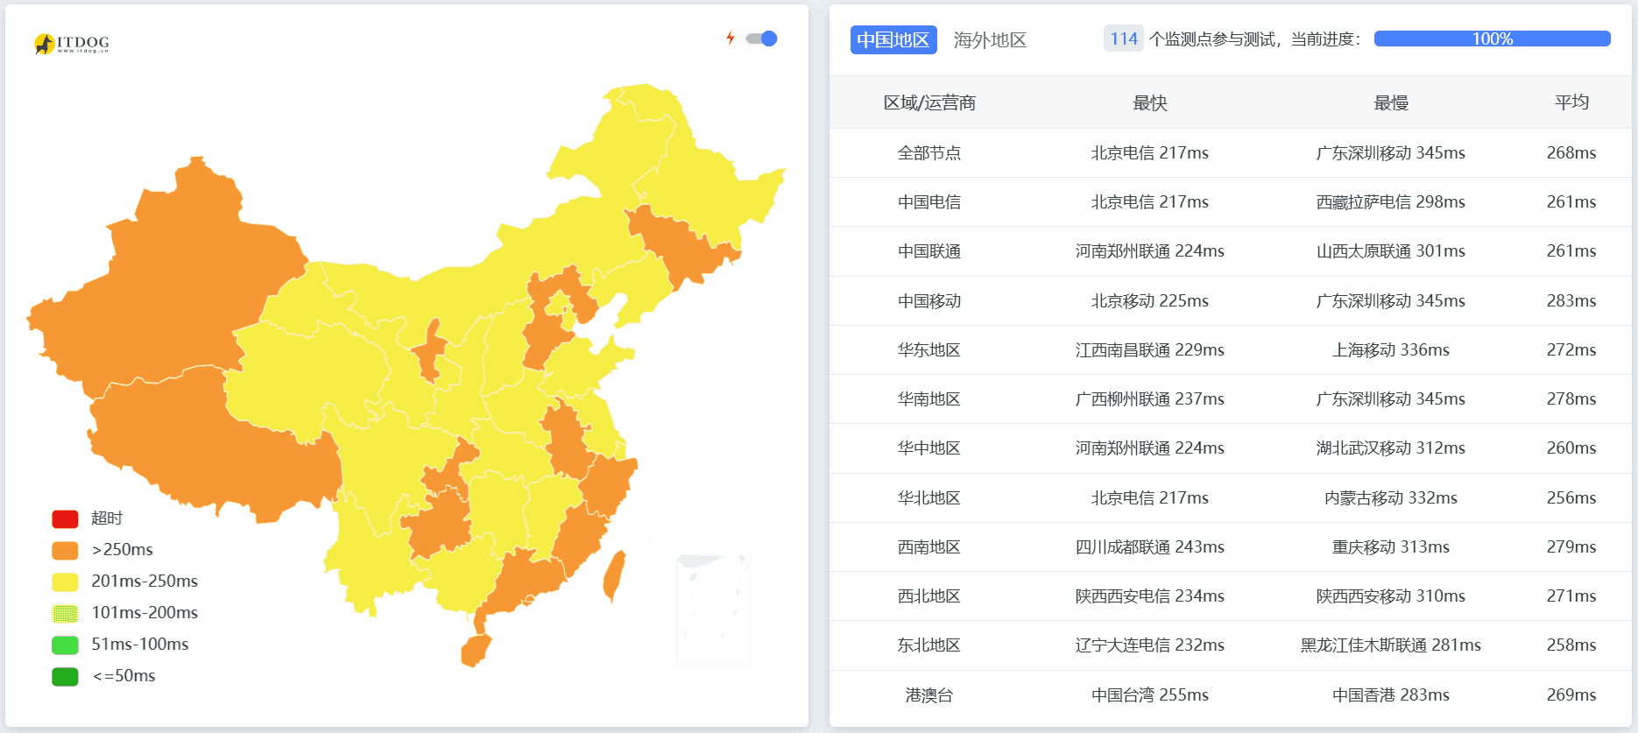This screenshot has width=1638, height=733.
Task: Click 辽宁大连电信 232ms cell
Action: click(1149, 645)
